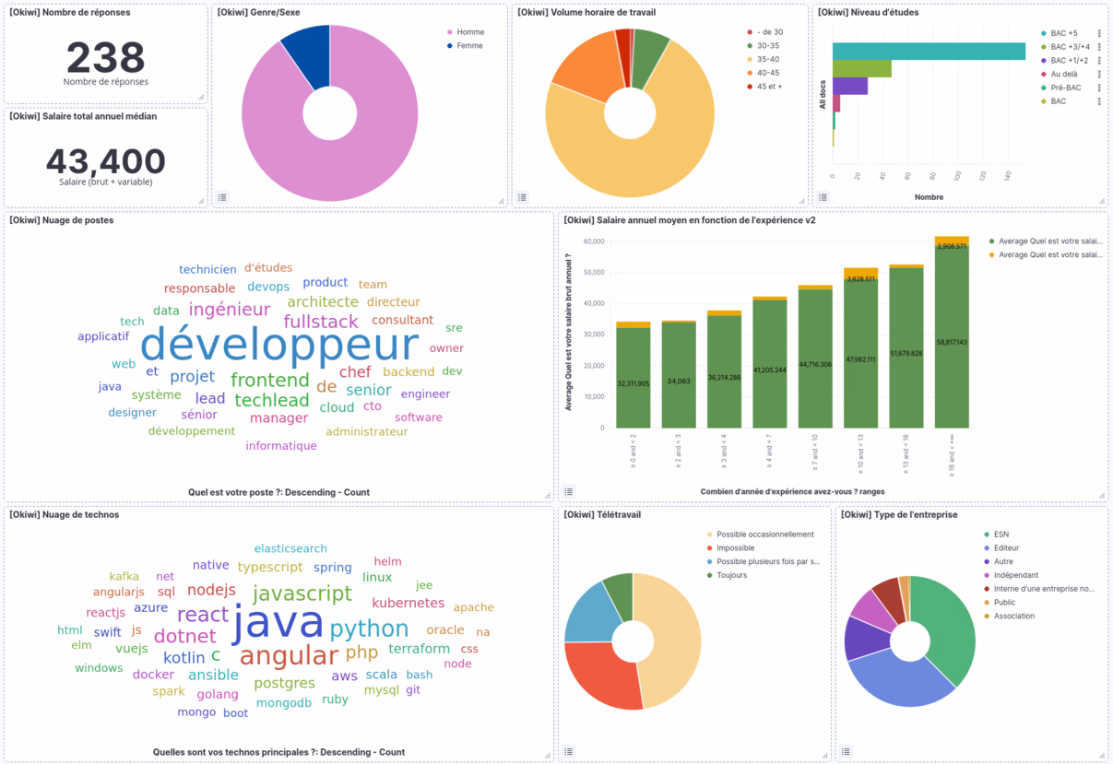
Task: Open the legend icon under Volume horaire chart
Action: click(x=523, y=196)
